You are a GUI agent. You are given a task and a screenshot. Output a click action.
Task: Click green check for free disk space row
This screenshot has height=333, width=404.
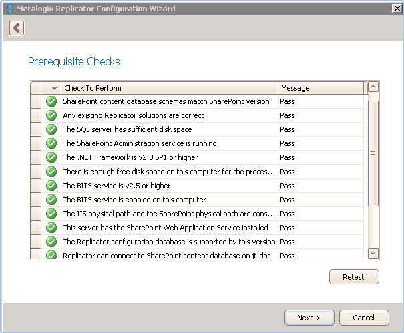[x=51, y=172]
